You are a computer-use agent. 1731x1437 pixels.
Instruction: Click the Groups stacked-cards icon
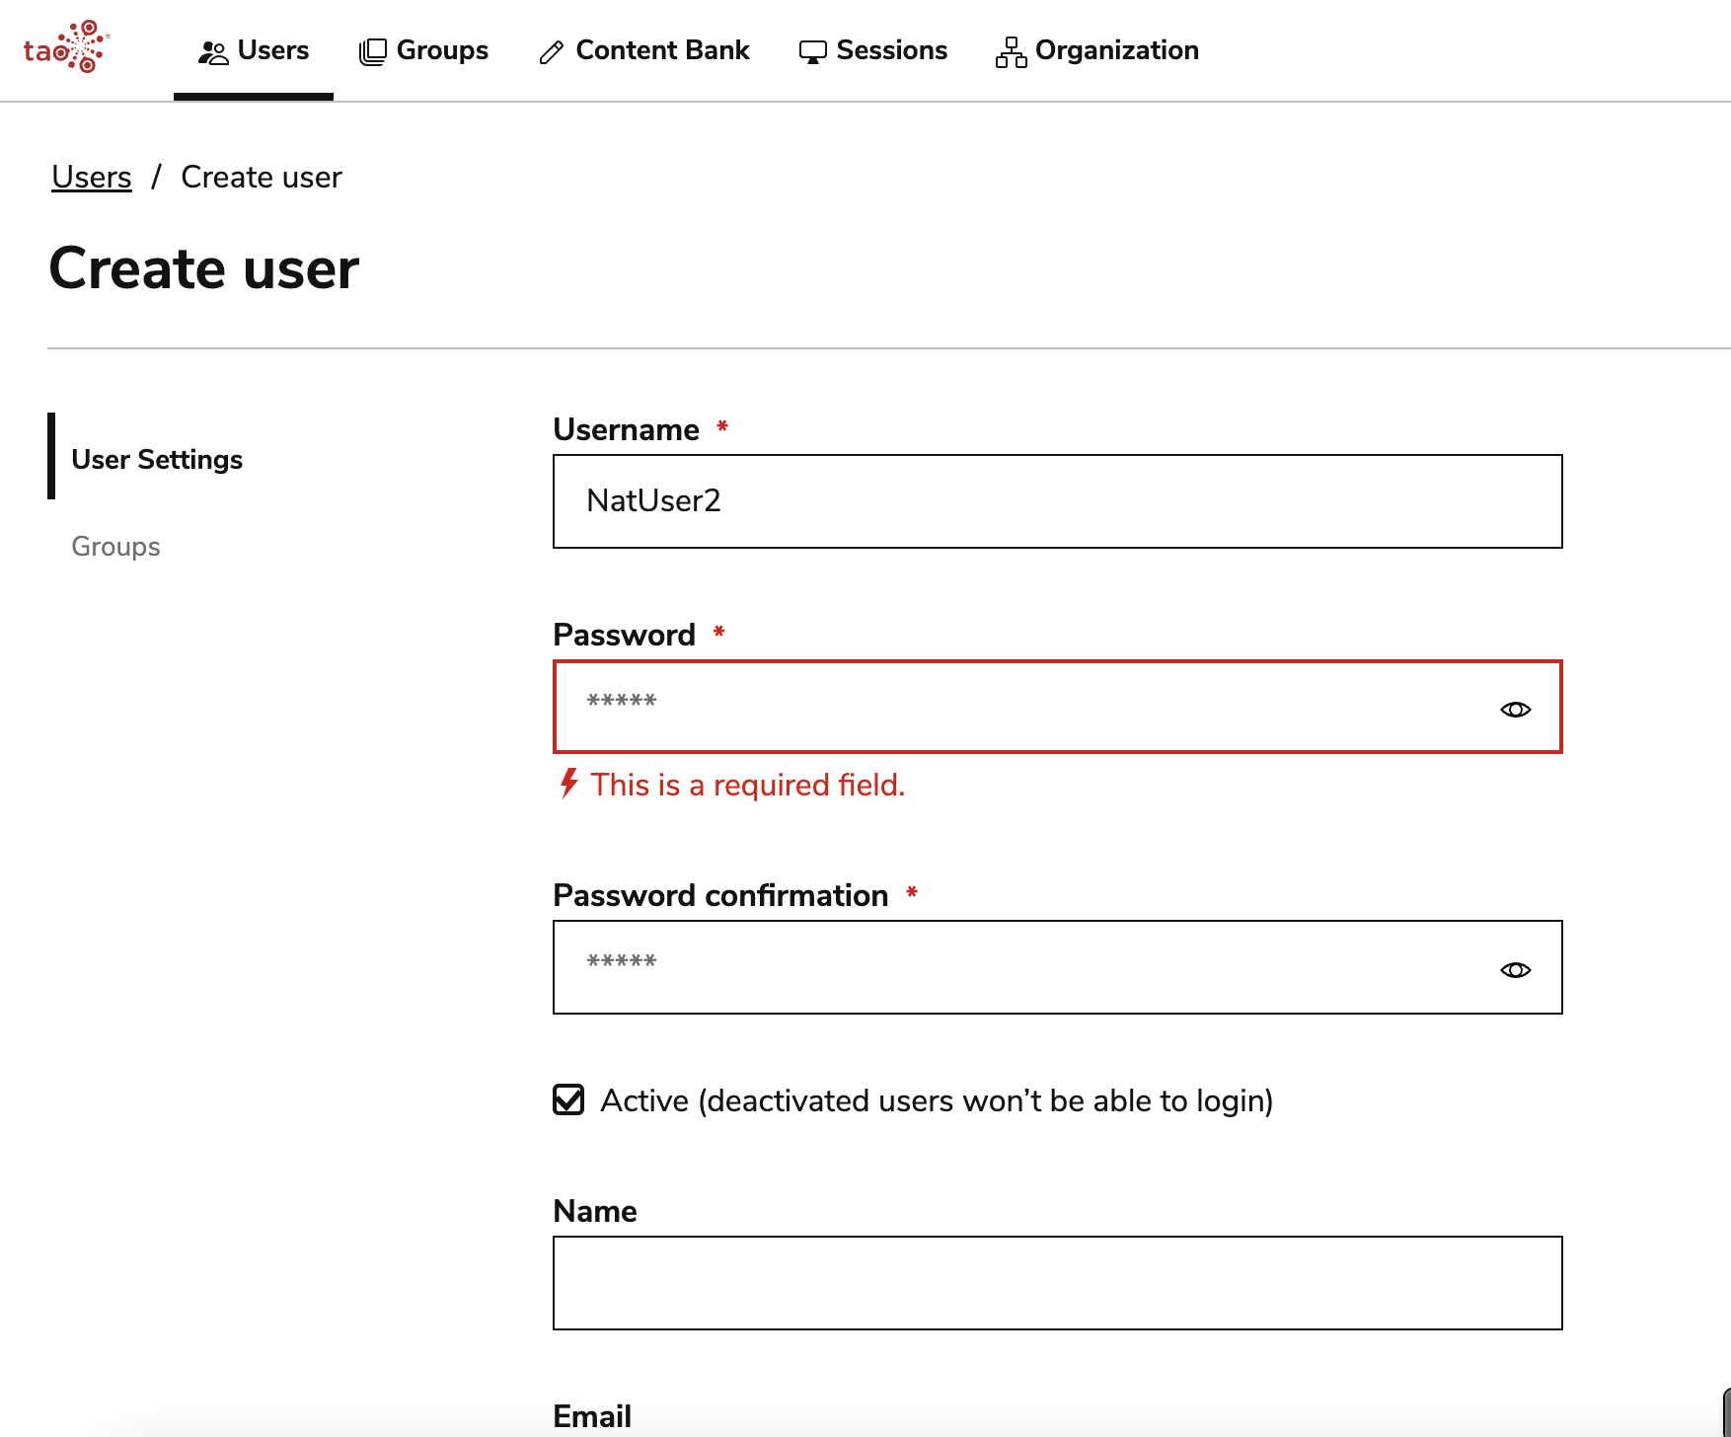(372, 50)
